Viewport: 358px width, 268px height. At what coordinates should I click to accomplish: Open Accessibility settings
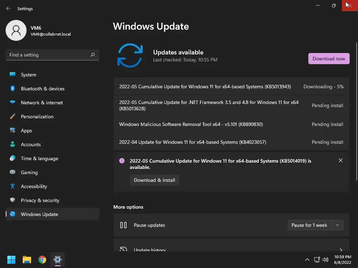[52, 186]
